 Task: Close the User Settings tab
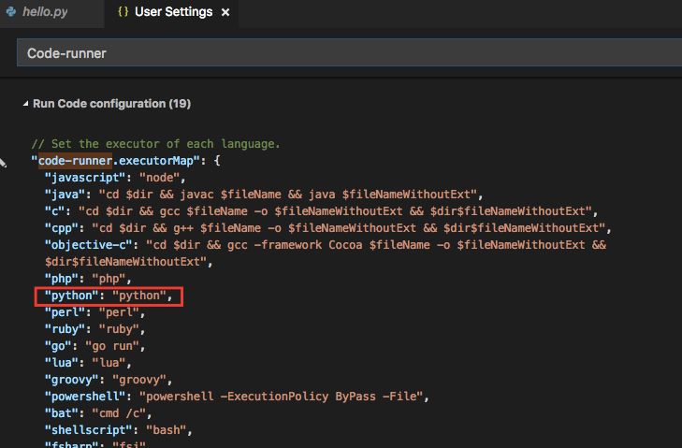(225, 12)
